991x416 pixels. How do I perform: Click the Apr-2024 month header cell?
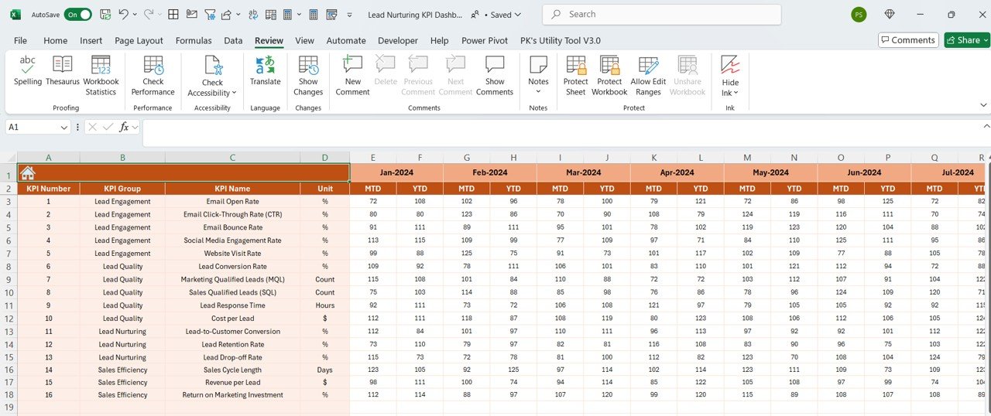[677, 173]
